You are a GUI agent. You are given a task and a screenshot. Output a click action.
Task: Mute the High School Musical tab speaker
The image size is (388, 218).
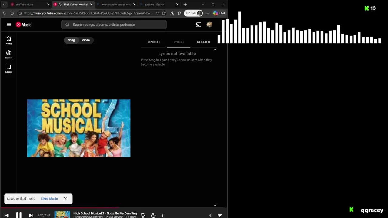point(60,5)
